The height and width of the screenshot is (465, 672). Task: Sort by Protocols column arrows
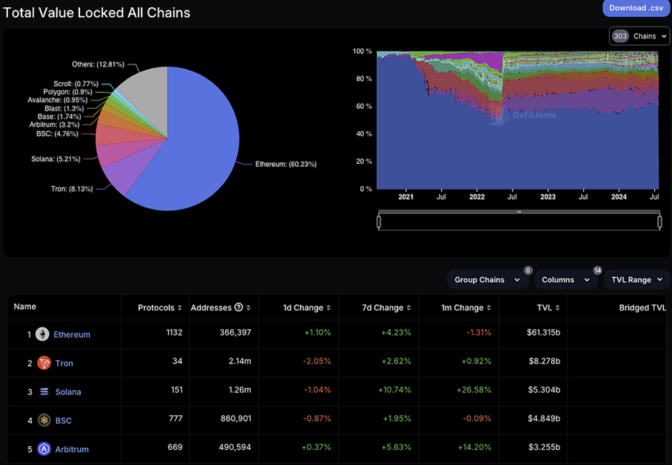point(179,308)
